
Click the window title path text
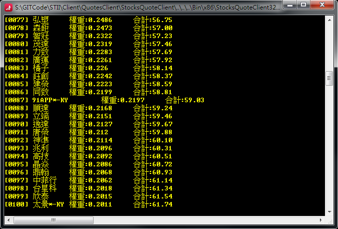click(148, 8)
